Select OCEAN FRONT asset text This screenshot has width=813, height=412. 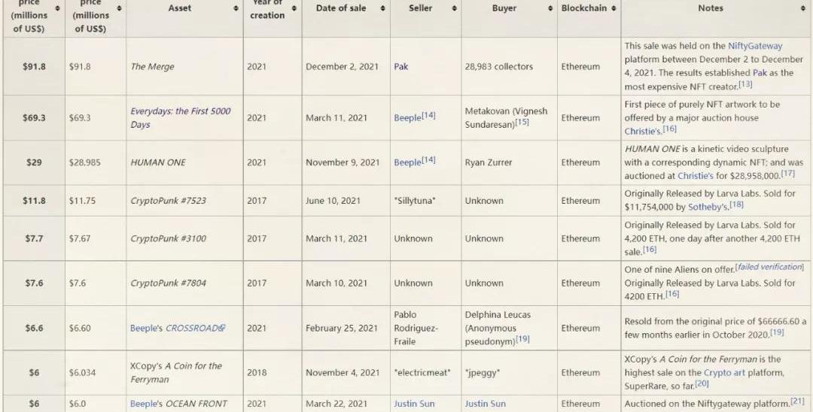point(196,404)
